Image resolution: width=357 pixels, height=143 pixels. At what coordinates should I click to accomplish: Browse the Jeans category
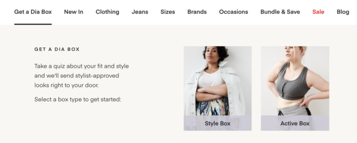(x=140, y=12)
